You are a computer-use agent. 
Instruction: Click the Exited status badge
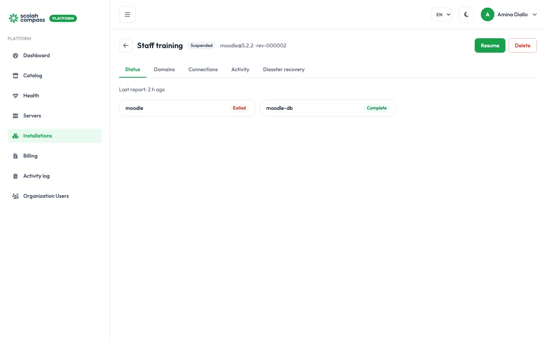[239, 108]
